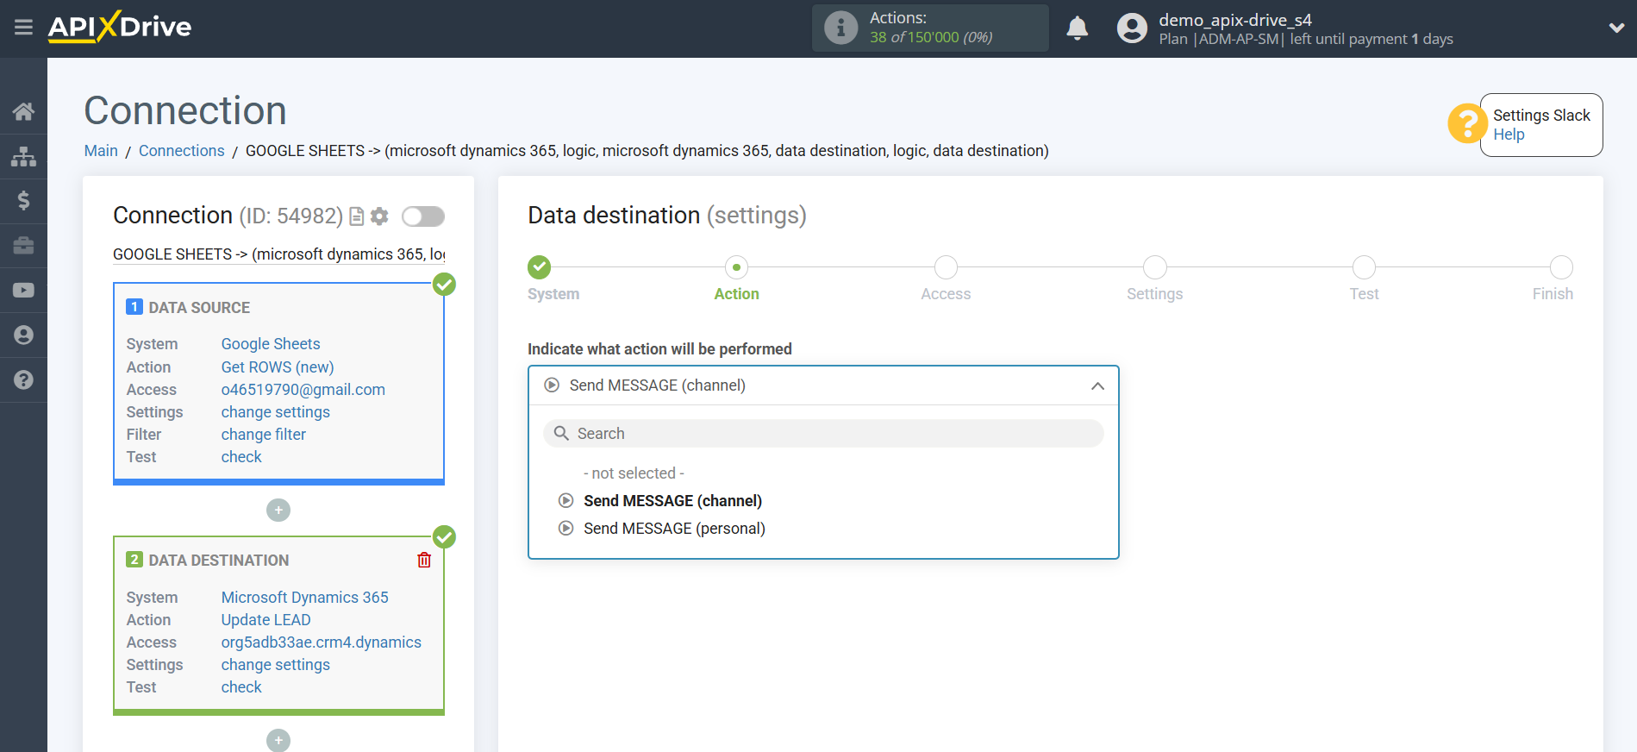
Task: Click Data Destination green check badge
Action: [444, 537]
